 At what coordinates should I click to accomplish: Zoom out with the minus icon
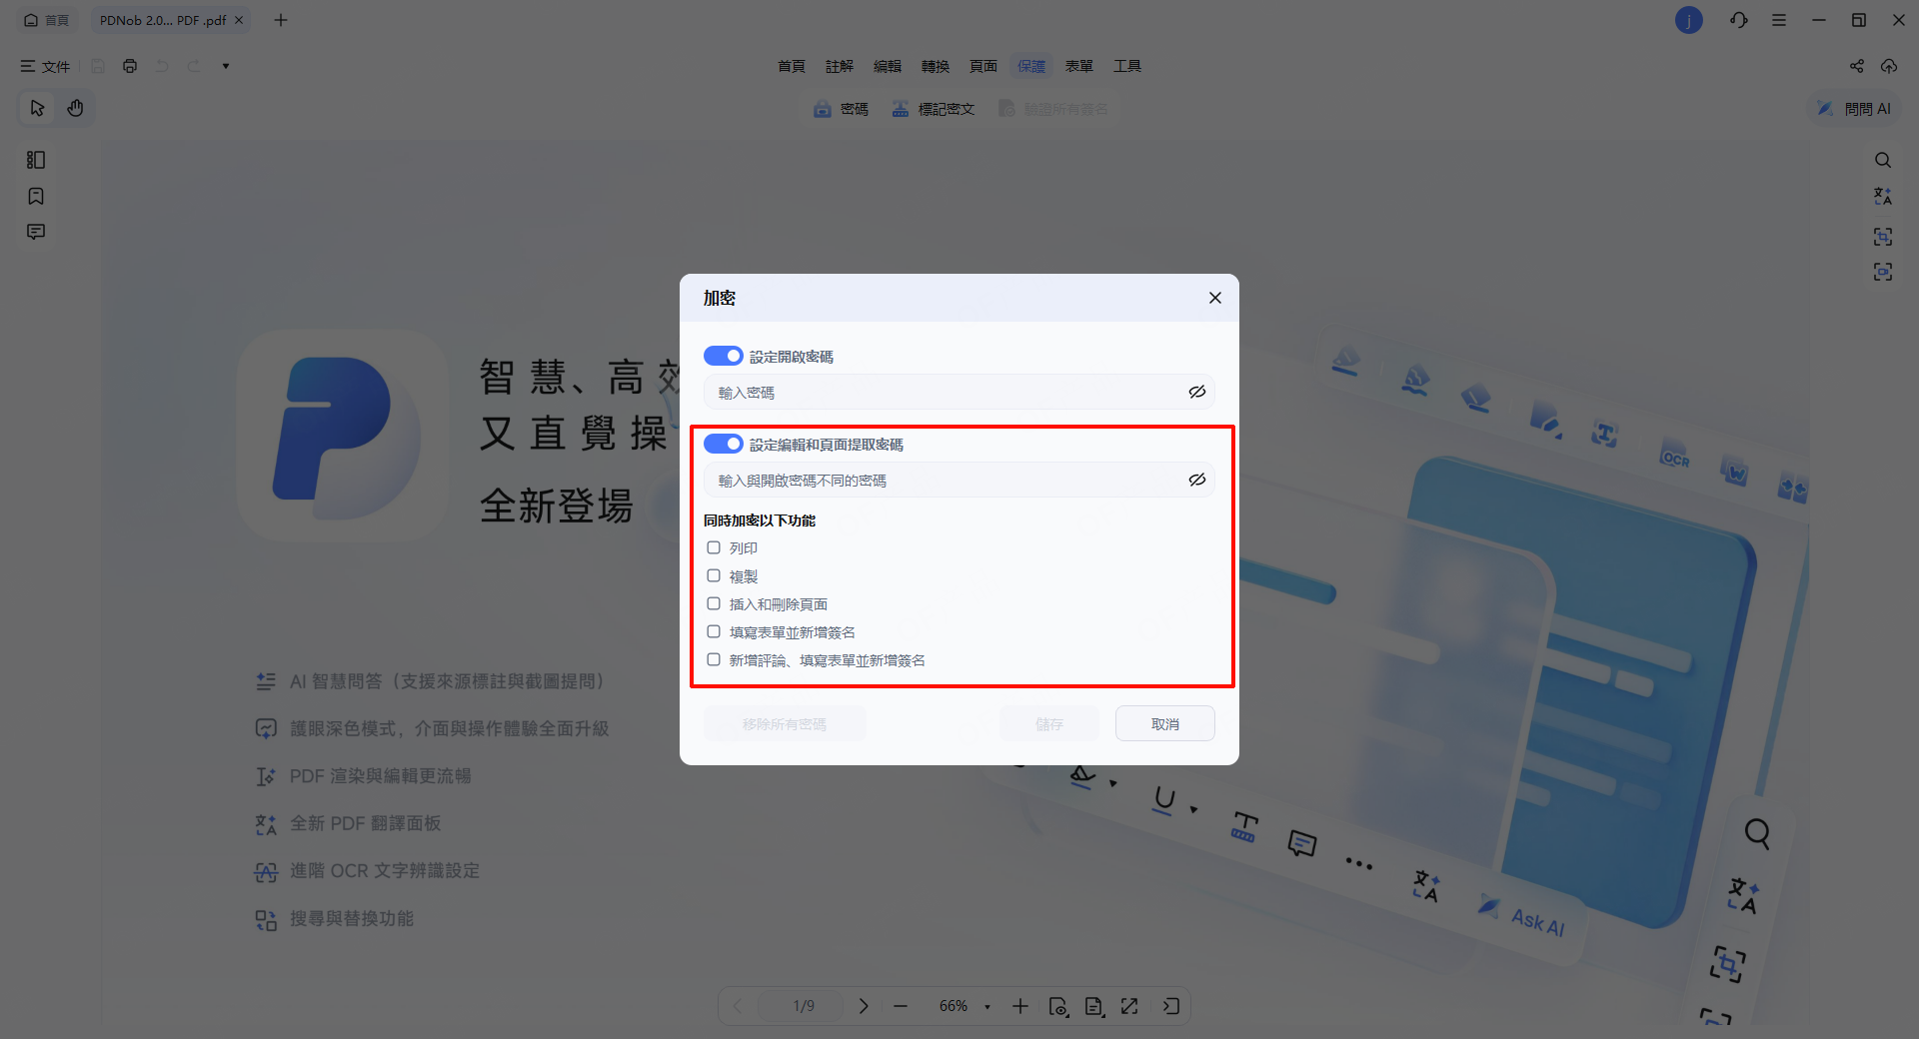901,1006
